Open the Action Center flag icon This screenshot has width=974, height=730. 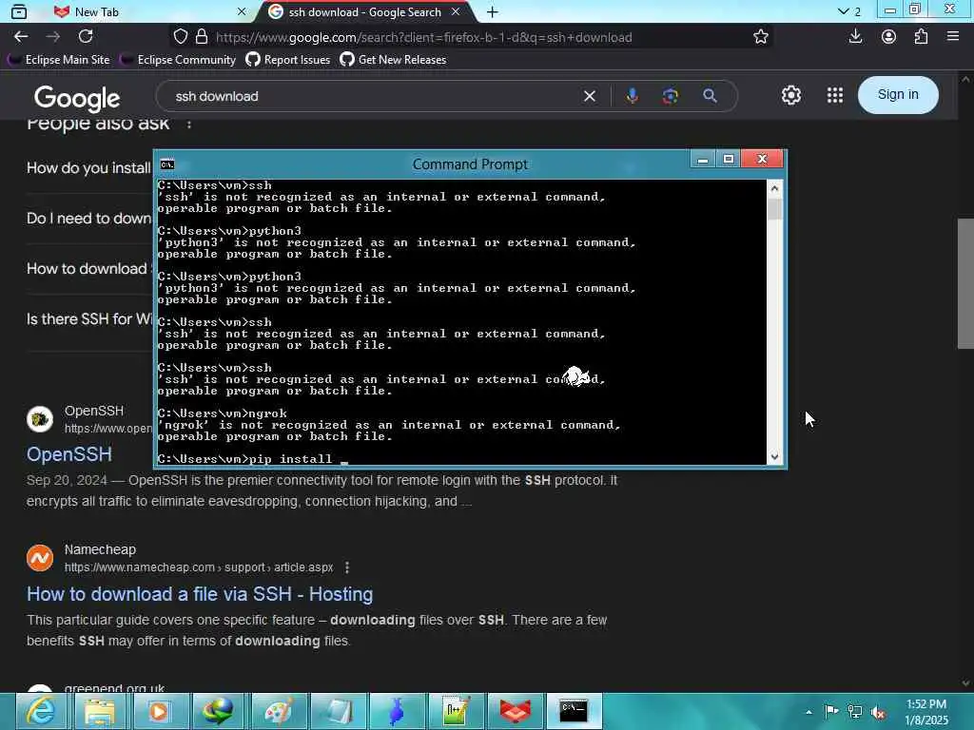point(831,711)
